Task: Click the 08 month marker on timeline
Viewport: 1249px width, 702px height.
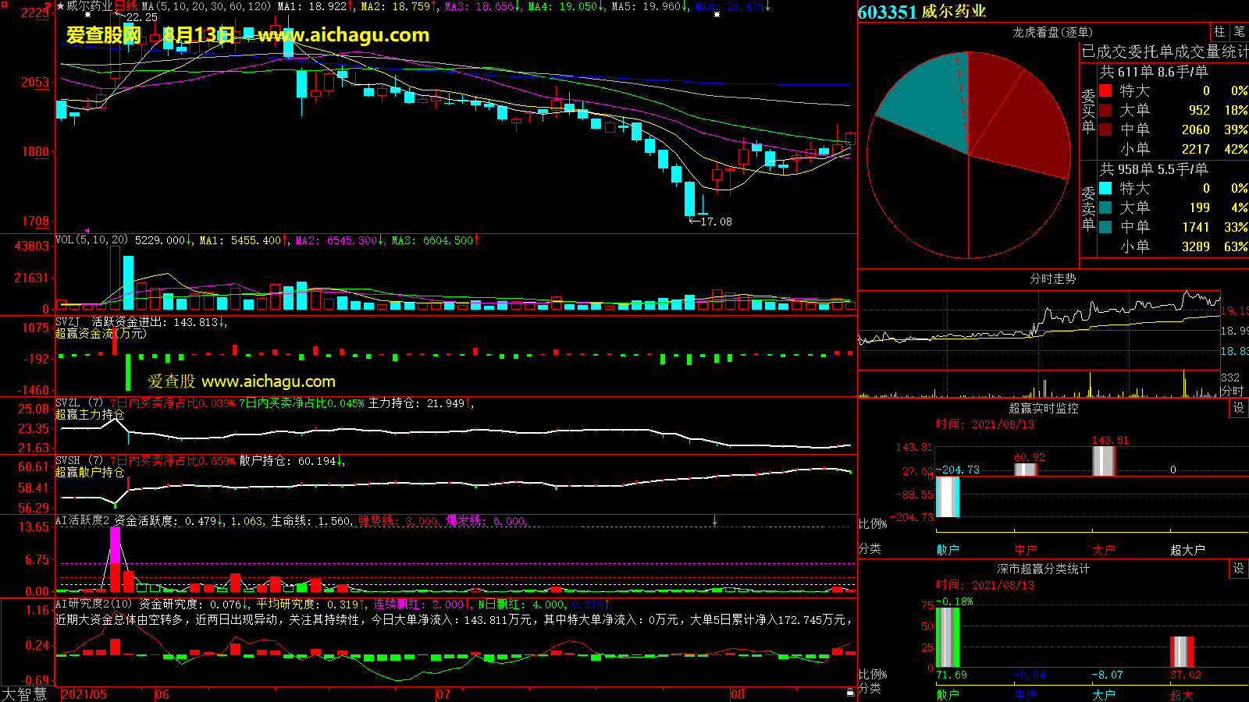Action: tap(738, 694)
